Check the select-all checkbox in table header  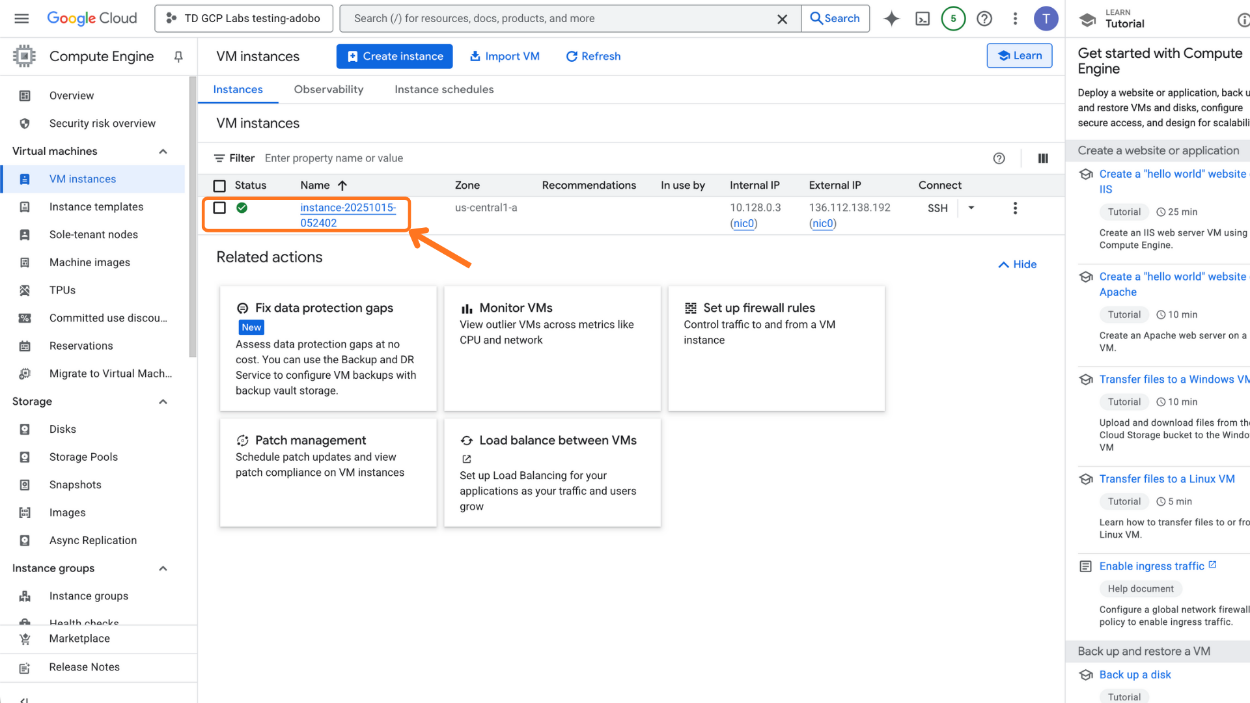pos(220,186)
